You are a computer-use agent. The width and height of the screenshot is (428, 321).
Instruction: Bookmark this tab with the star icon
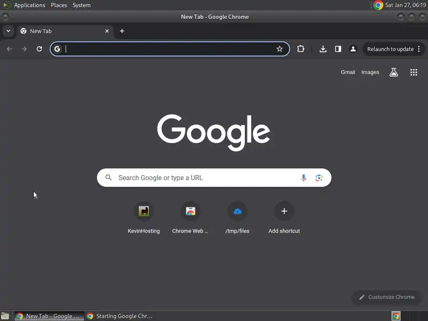pos(279,49)
